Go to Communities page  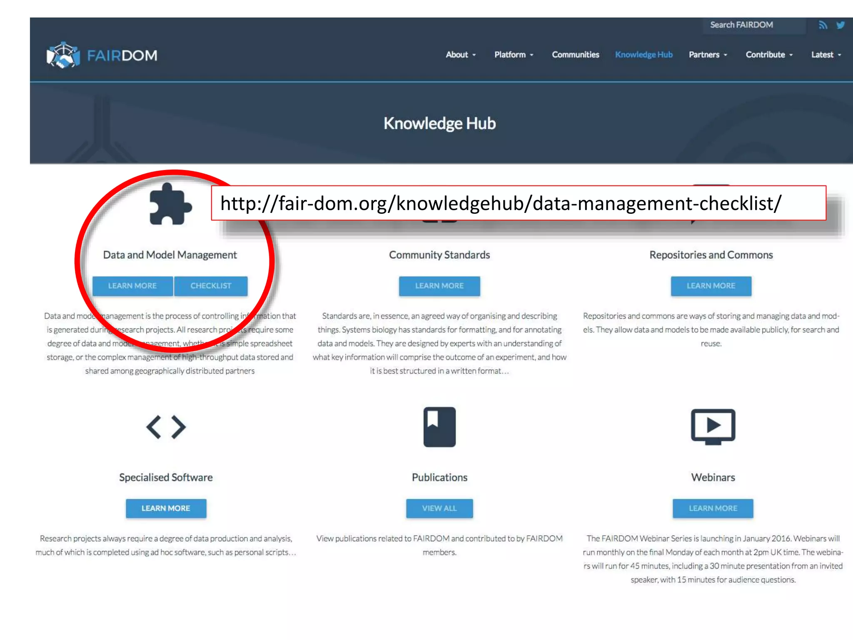pos(575,55)
